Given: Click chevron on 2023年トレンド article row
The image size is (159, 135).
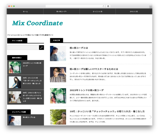Looking at the screenshot, I should 150,96.
